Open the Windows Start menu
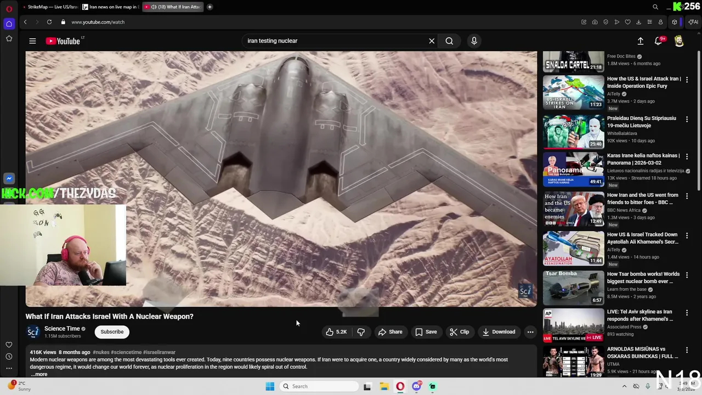702x395 pixels. (270, 386)
